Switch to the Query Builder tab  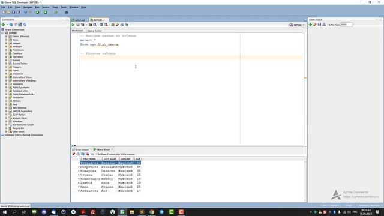tap(95, 31)
